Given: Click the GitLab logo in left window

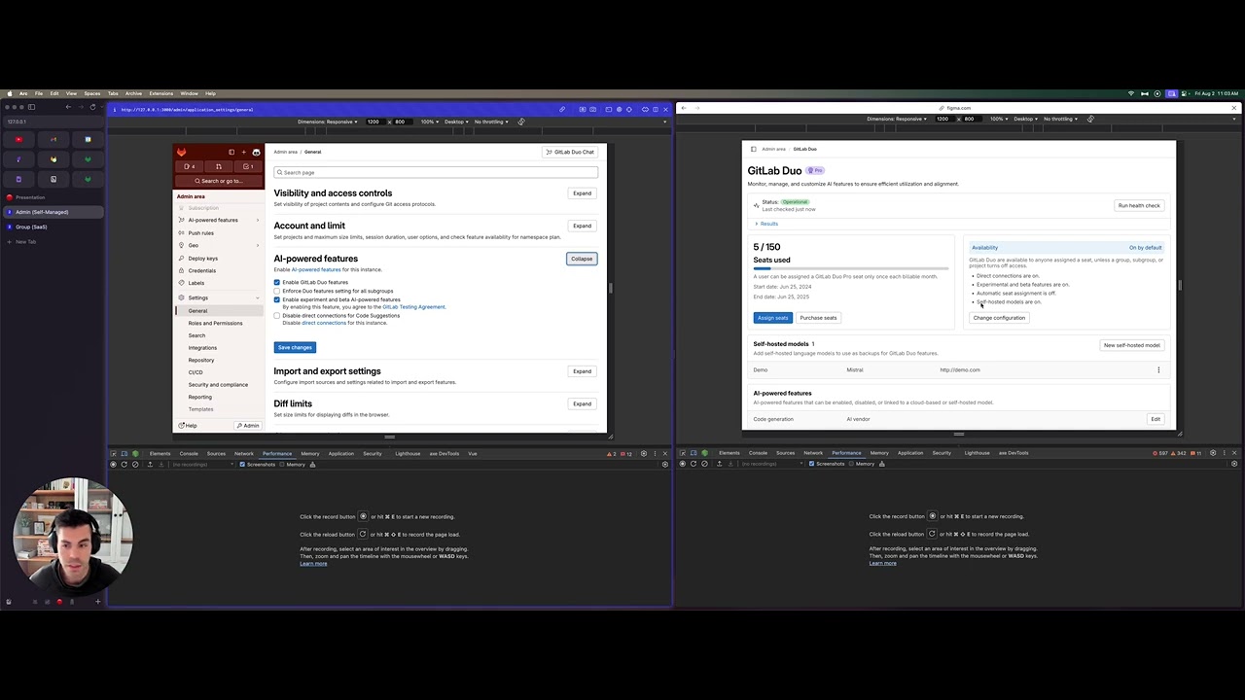Looking at the screenshot, I should (x=181, y=152).
